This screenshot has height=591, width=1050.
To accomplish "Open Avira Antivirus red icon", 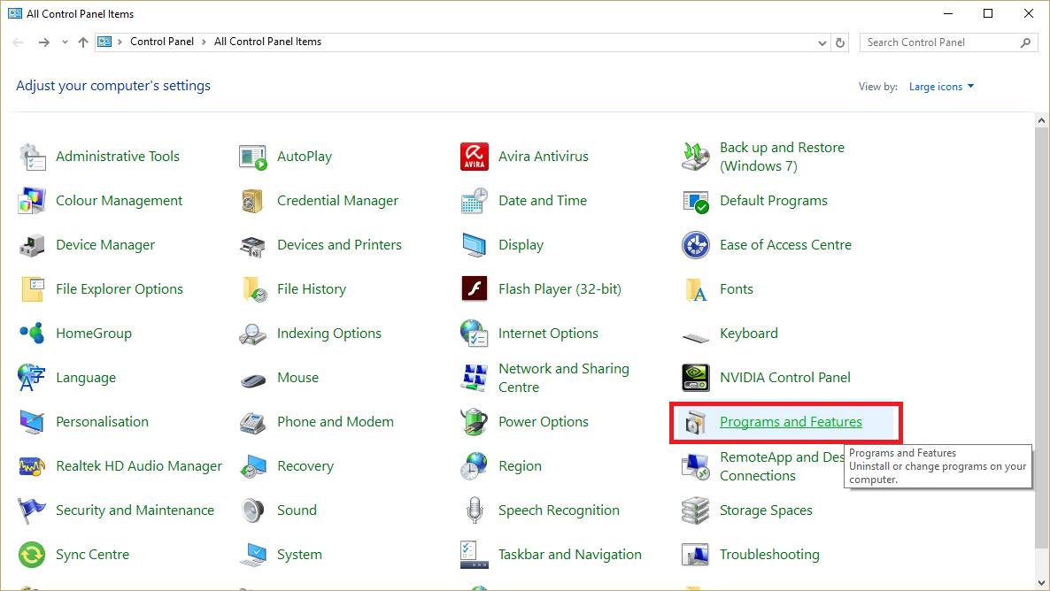I will [x=475, y=157].
